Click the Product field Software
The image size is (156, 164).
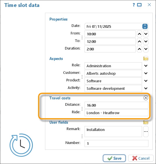click(x=113, y=81)
